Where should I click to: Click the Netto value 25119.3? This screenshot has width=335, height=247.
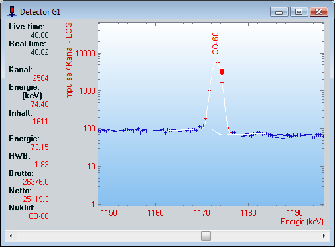[36, 199]
